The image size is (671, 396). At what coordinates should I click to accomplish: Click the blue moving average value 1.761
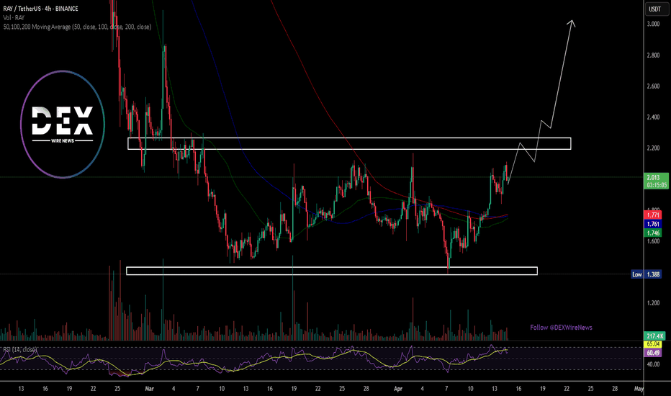[653, 224]
